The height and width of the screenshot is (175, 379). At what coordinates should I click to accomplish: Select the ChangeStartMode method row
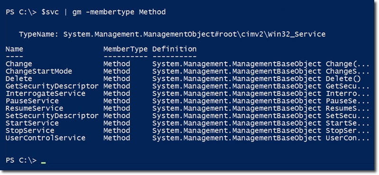[x=187, y=71]
